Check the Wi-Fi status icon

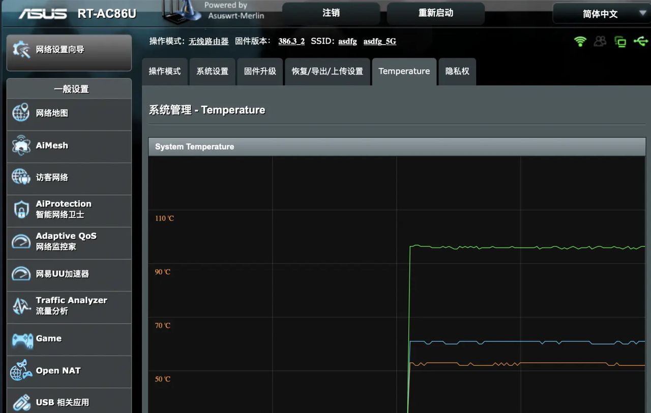tap(579, 42)
